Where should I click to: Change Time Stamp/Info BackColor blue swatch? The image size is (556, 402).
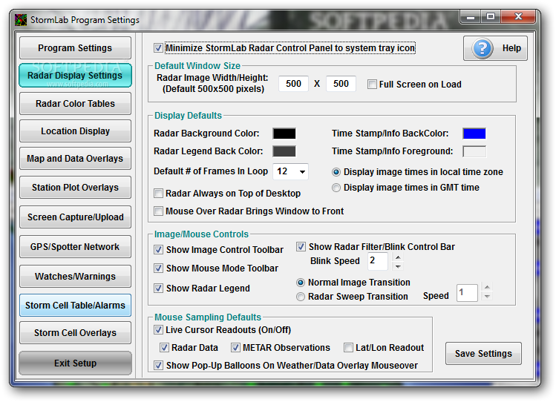[x=474, y=134]
